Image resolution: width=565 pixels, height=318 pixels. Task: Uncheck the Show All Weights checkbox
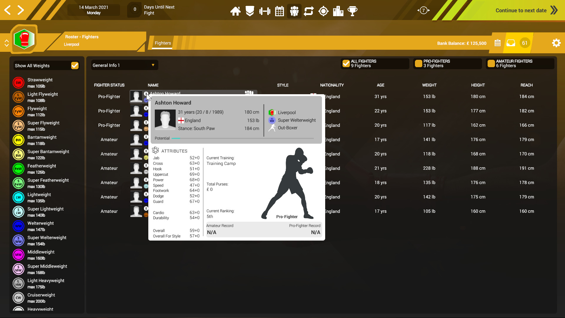pyautogui.click(x=75, y=65)
